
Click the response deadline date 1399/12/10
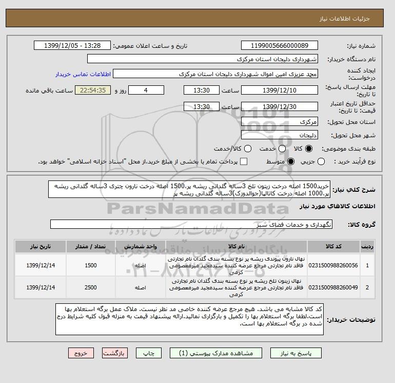280,90
